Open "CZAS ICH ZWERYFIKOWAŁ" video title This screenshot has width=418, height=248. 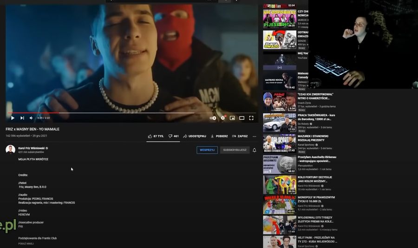coord(315,96)
